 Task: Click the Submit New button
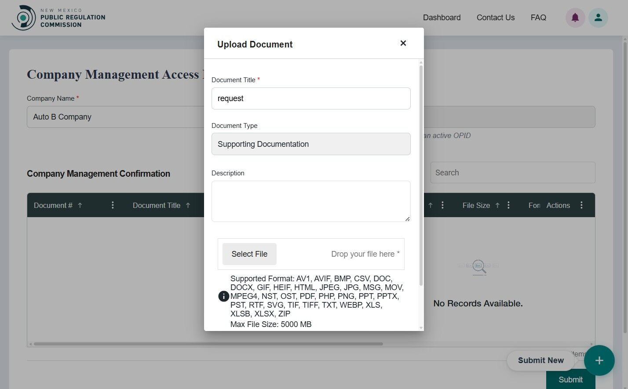coord(541,360)
